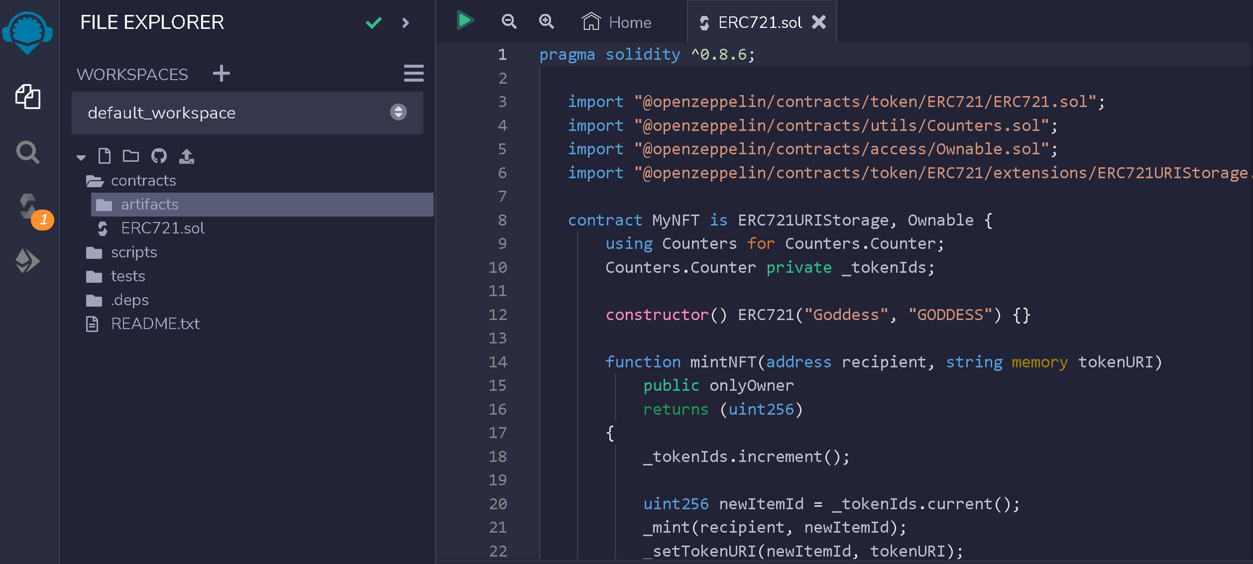The width and height of the screenshot is (1253, 564).
Task: Click 'onlyOwner' modifier text
Action: click(751, 386)
